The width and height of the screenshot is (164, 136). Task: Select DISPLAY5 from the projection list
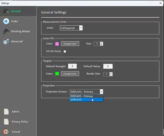pos(86,100)
